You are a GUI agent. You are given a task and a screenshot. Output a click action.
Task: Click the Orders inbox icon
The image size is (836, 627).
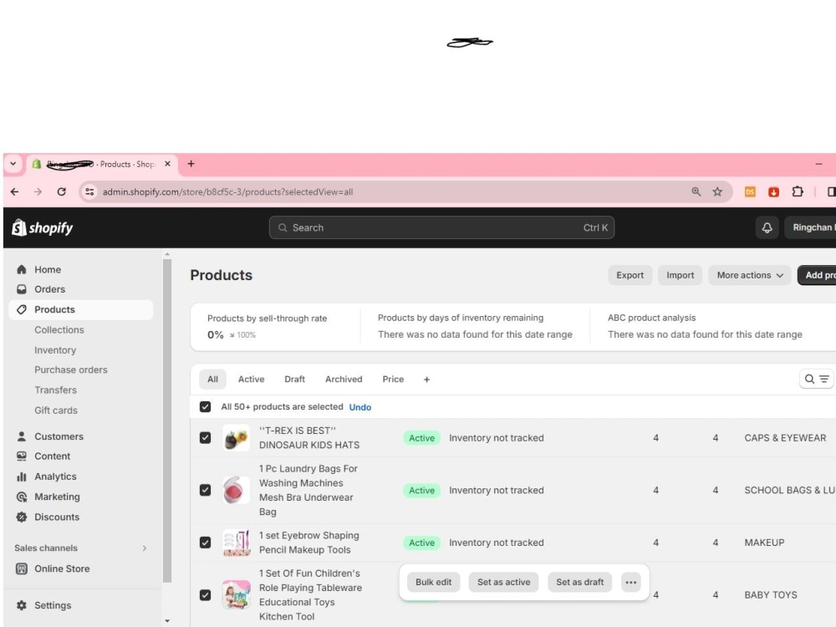[22, 289]
